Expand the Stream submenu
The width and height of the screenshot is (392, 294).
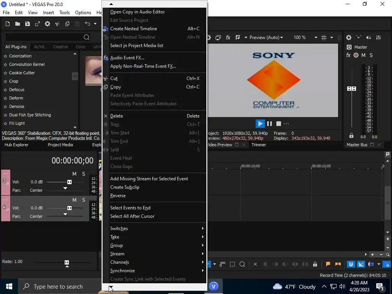tap(154, 254)
